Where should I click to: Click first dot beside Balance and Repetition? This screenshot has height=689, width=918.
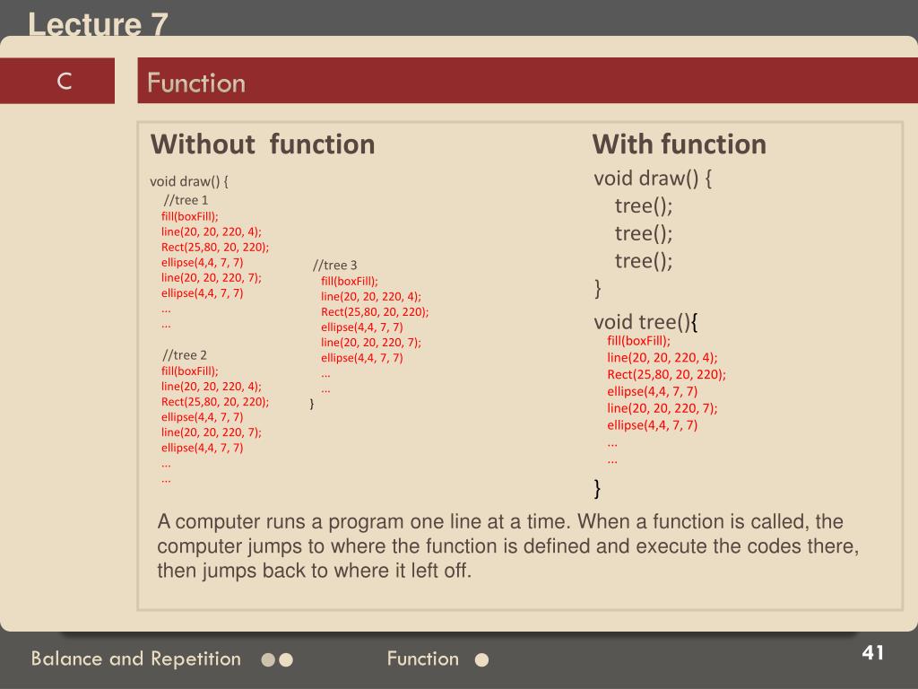click(x=268, y=660)
